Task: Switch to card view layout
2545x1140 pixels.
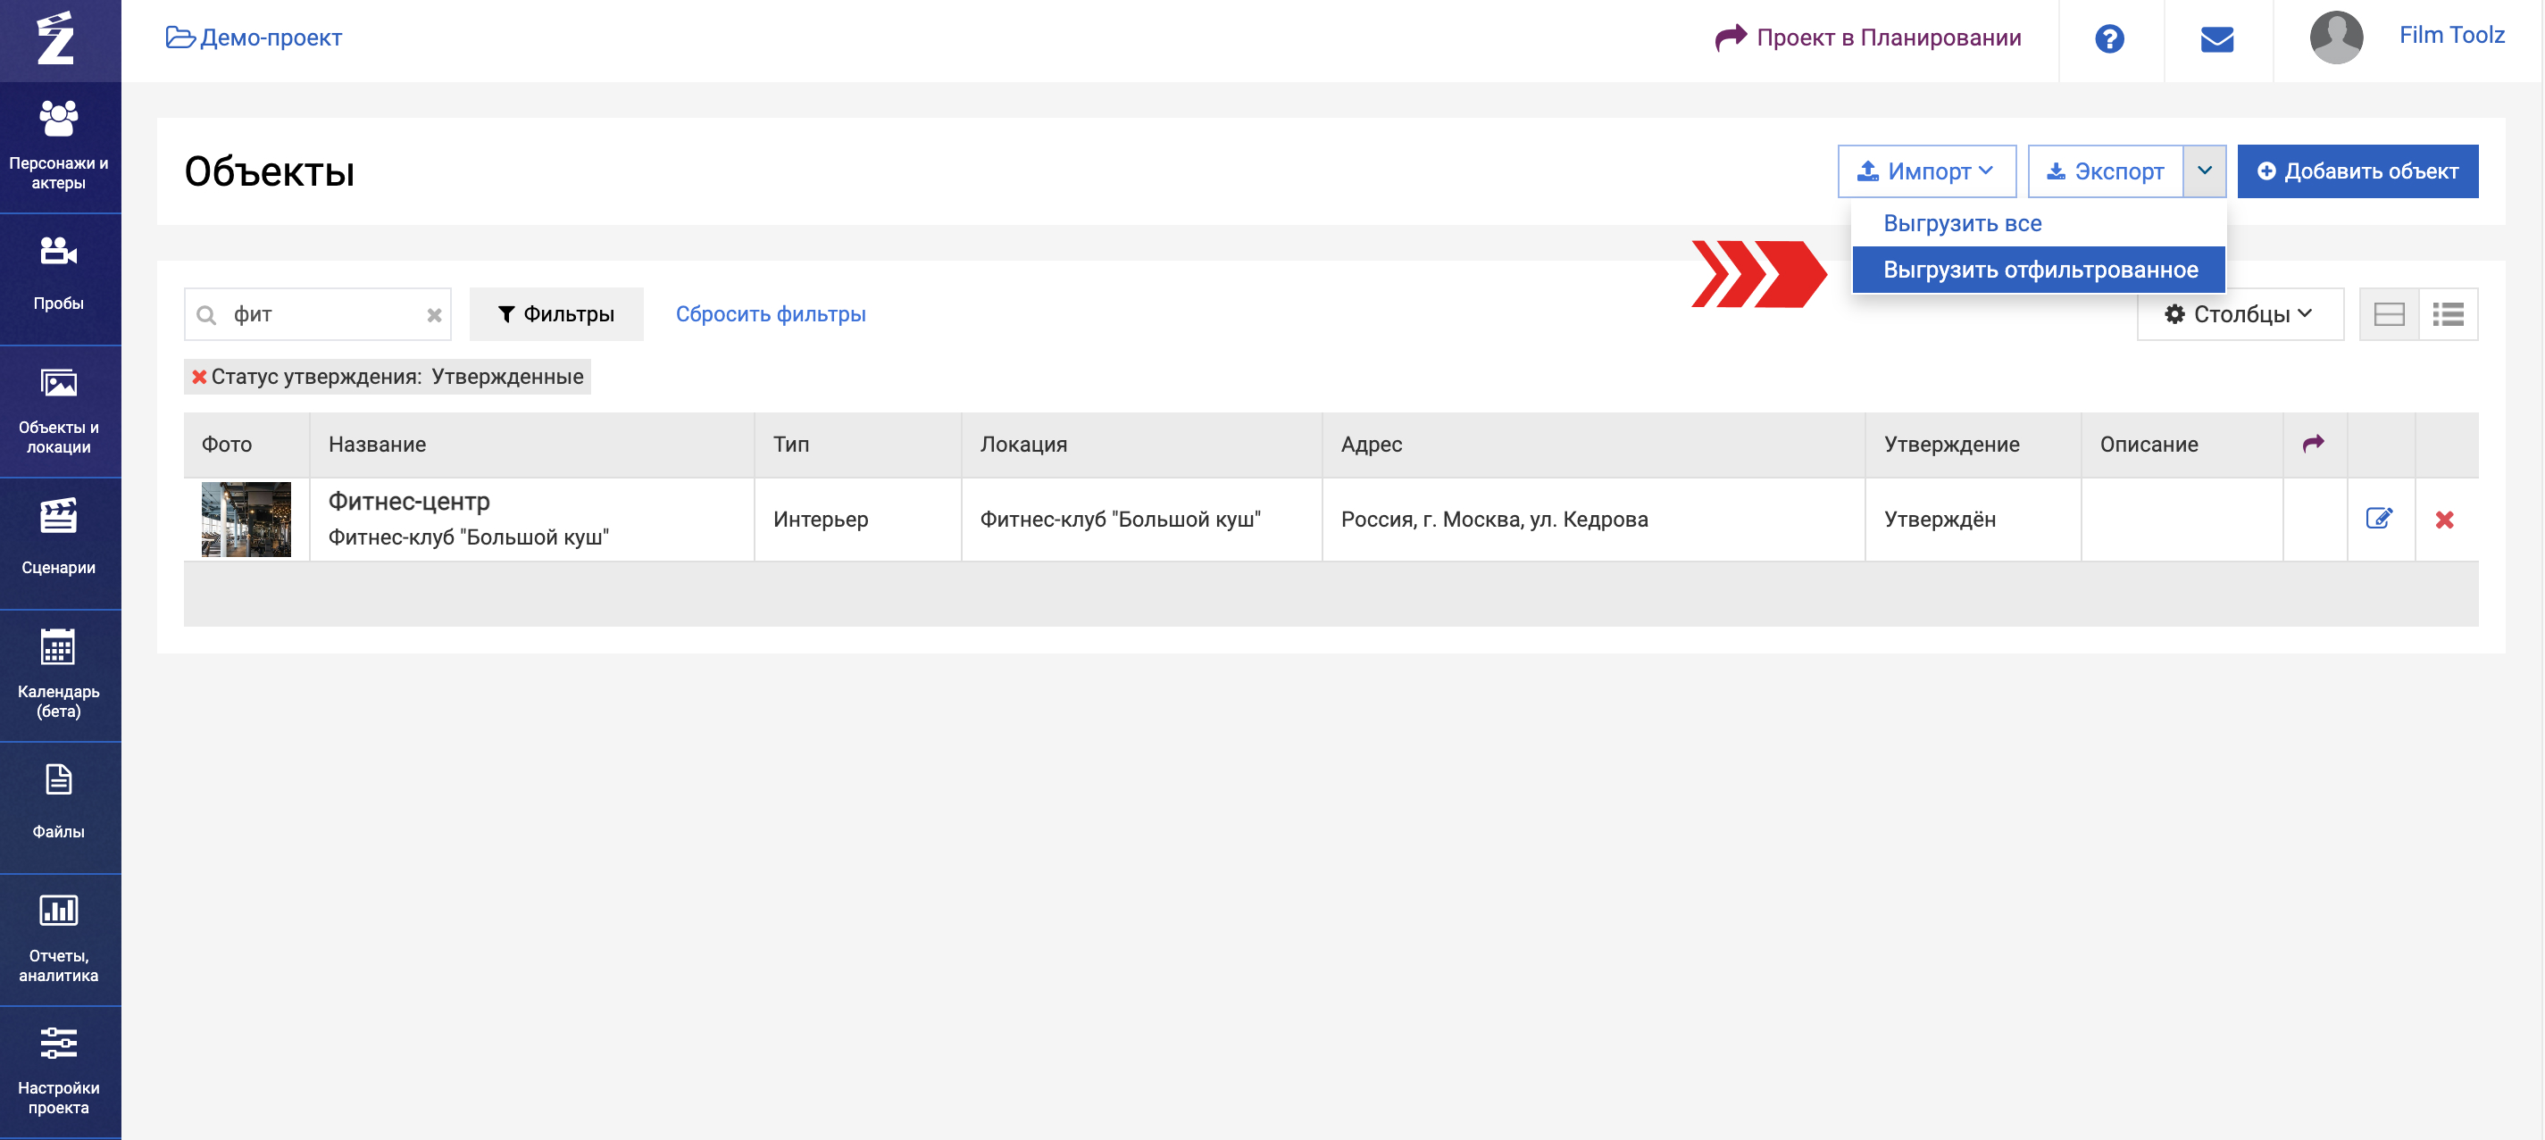Action: pos(2389,314)
